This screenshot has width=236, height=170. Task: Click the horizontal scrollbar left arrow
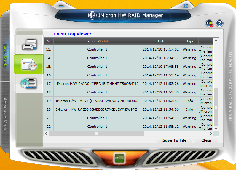(46, 133)
